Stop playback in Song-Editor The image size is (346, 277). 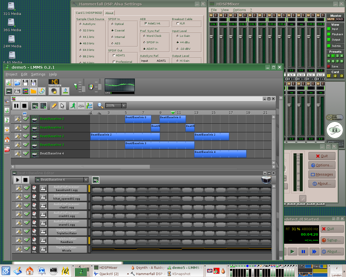pyautogui.click(x=24, y=106)
